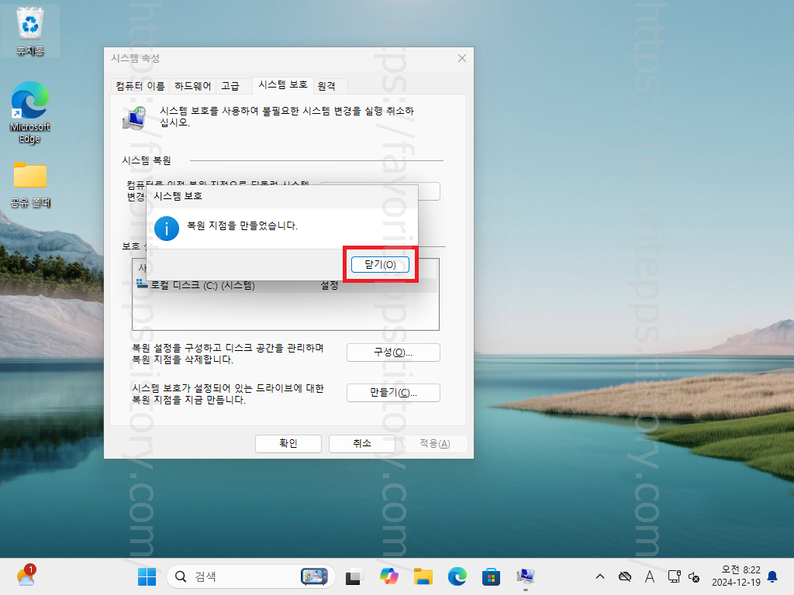Select the 로컬 디스크 (C:) (시스템) row
This screenshot has height=595, width=794.
285,286
